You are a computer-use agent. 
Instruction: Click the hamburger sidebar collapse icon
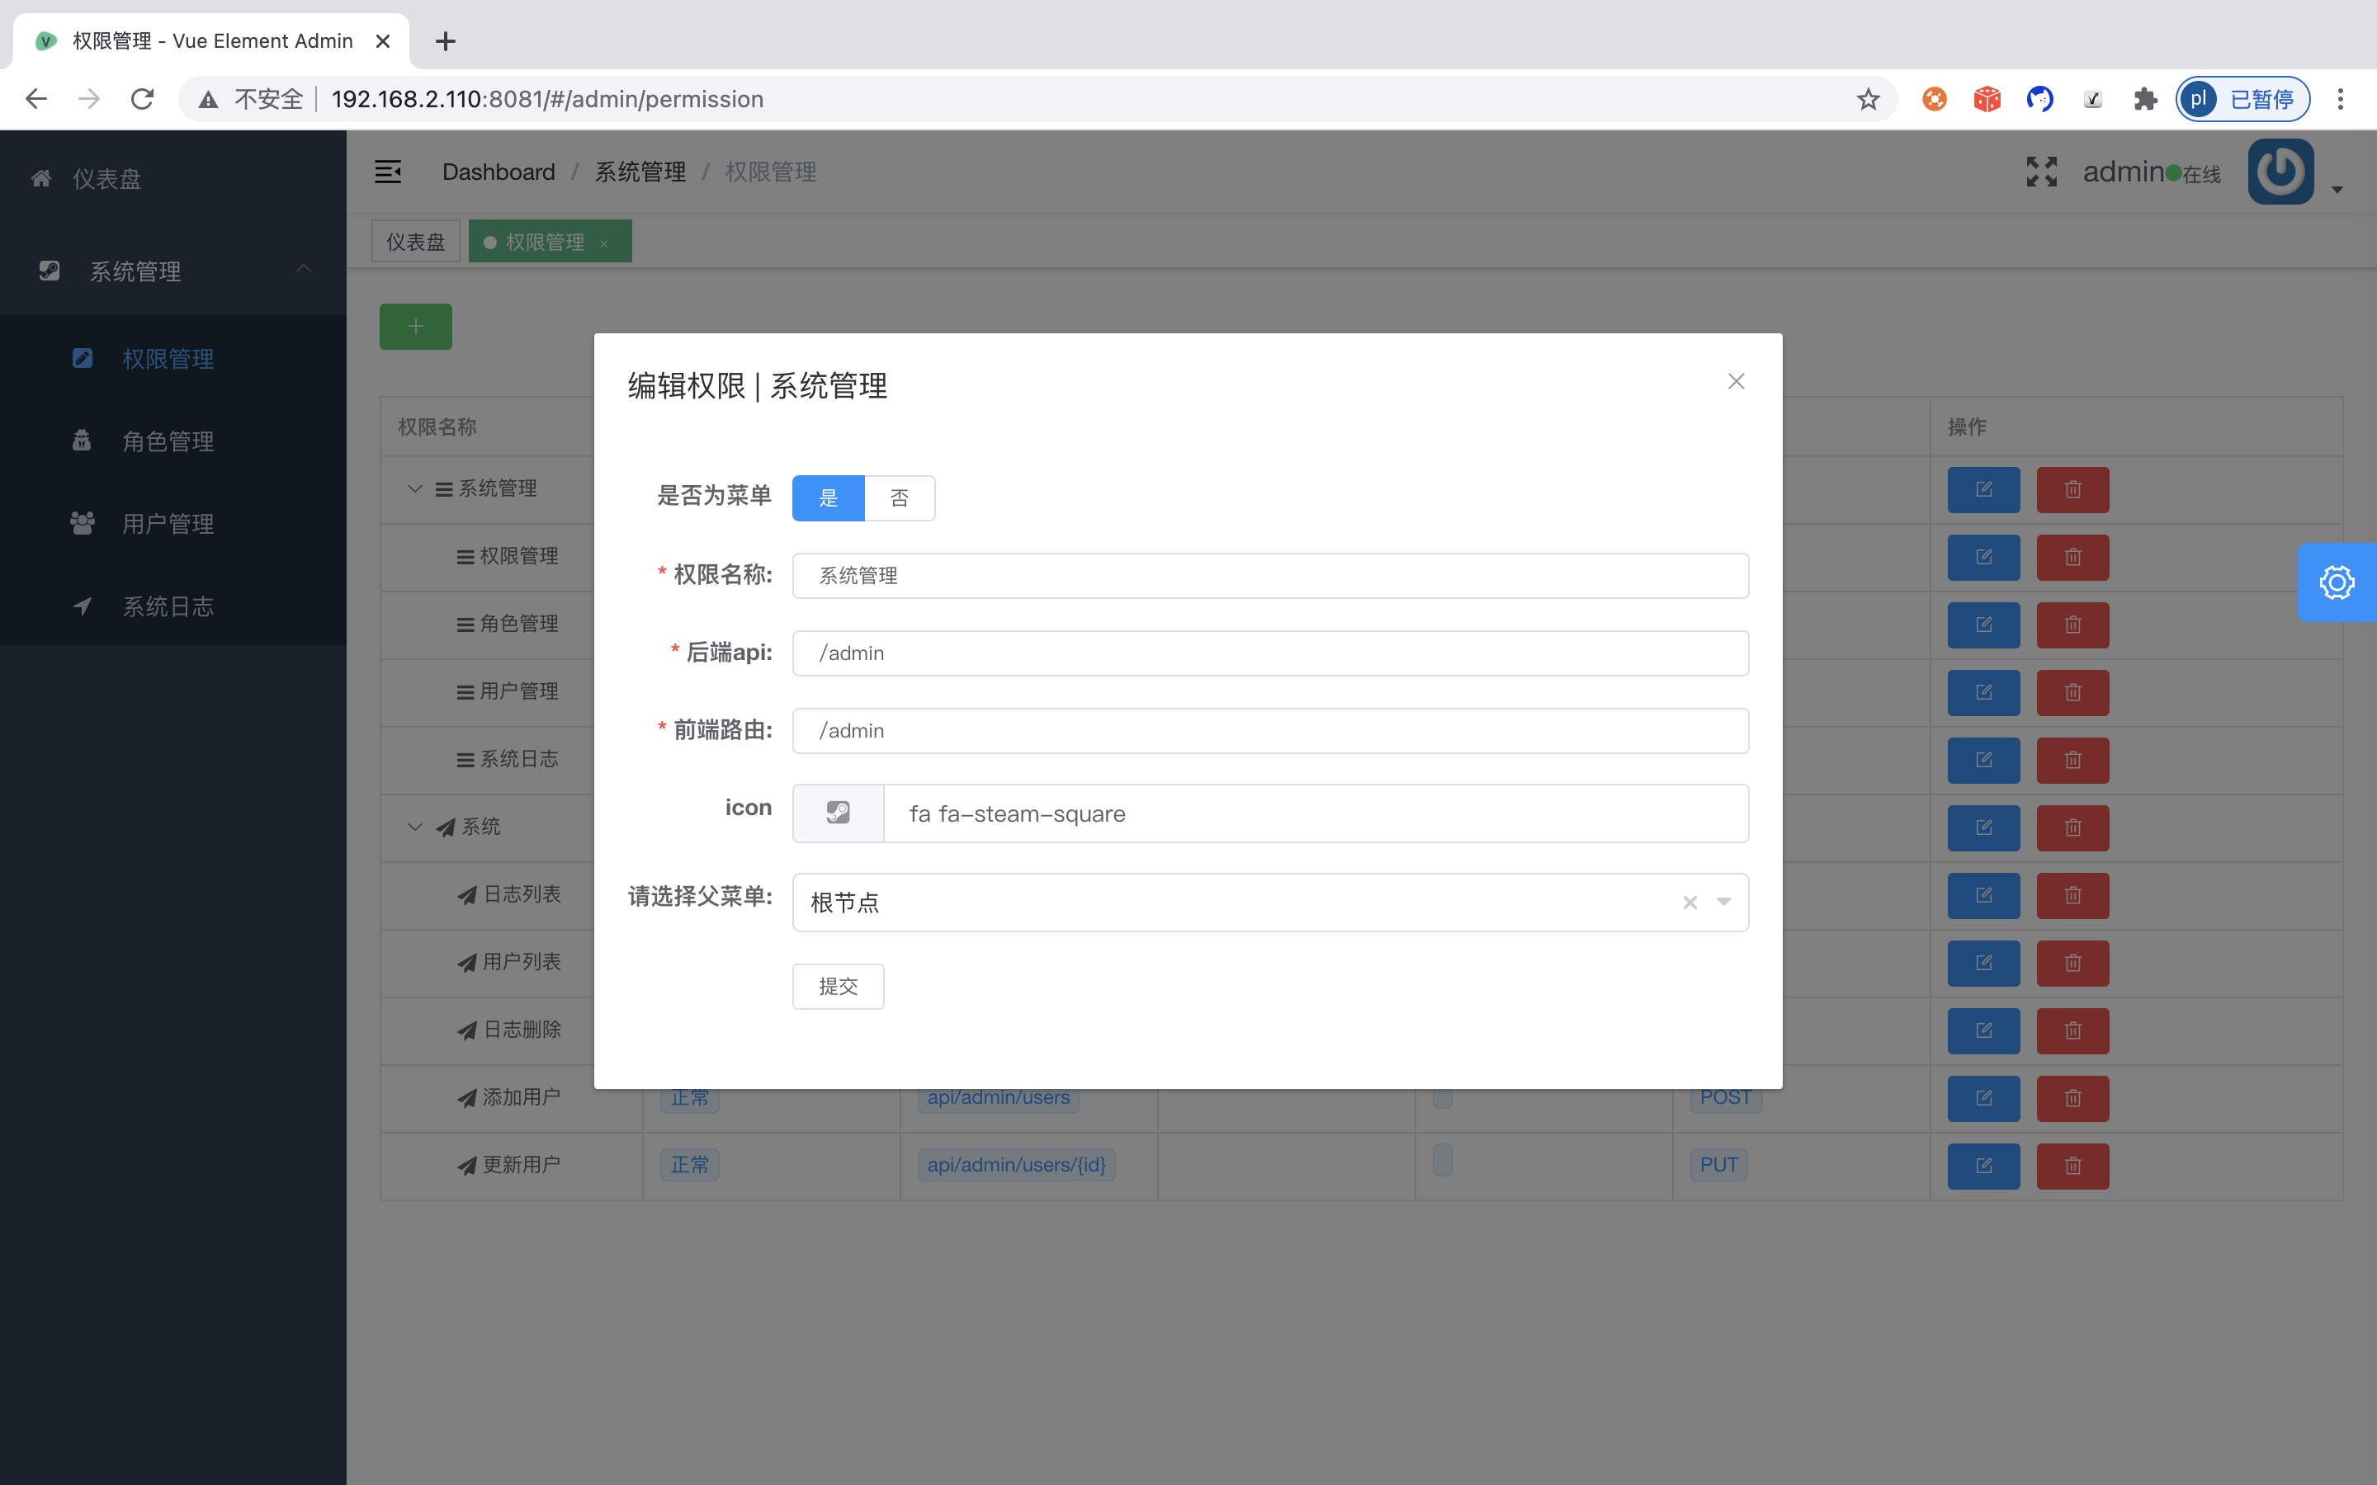[388, 172]
